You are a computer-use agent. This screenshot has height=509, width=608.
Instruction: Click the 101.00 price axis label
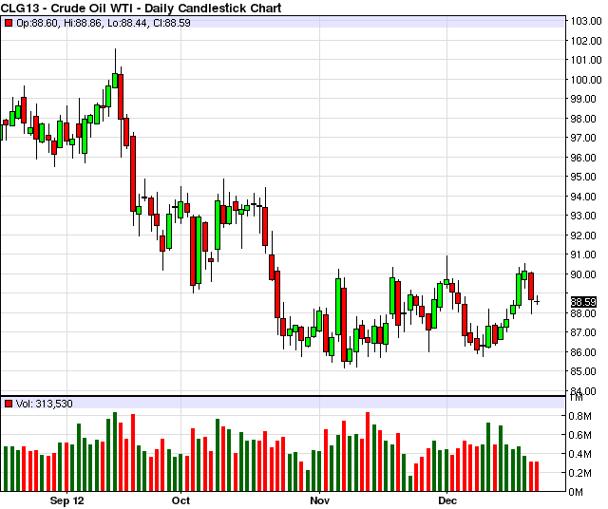(586, 60)
